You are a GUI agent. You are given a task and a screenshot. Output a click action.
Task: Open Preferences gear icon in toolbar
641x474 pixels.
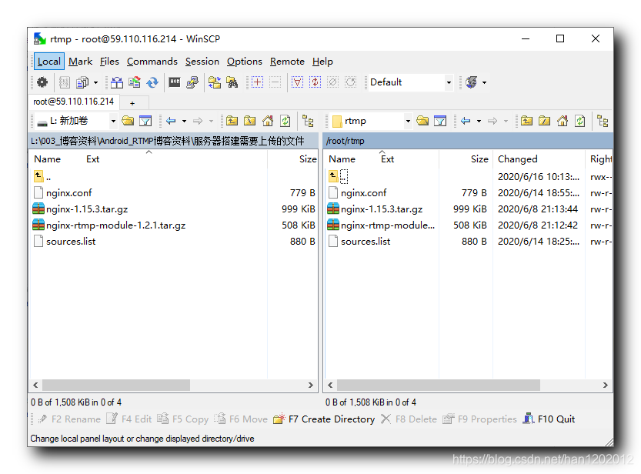[x=42, y=82]
